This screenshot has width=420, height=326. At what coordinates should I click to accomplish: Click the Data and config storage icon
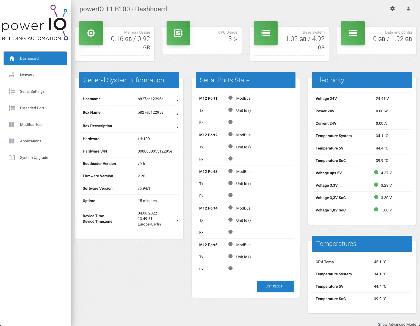(353, 33)
